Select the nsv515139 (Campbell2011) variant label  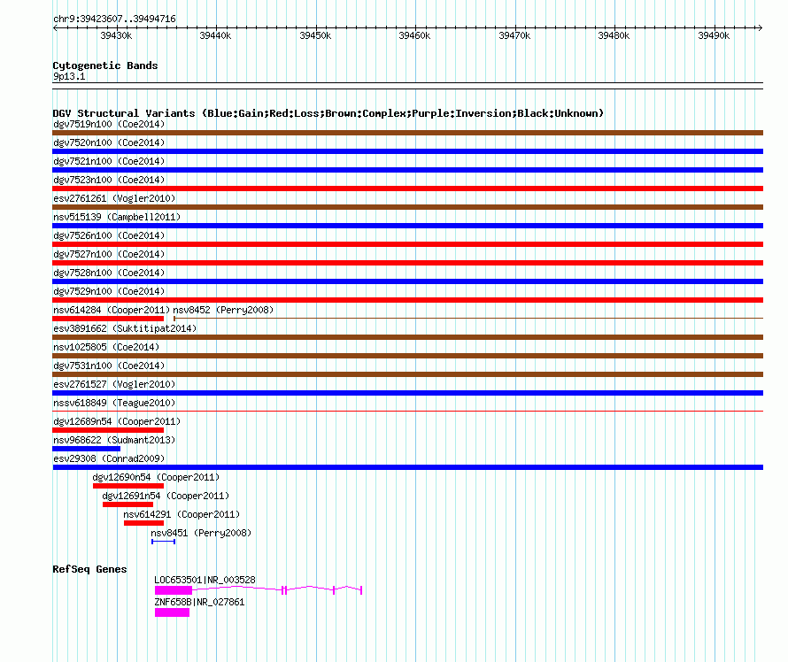click(x=117, y=217)
